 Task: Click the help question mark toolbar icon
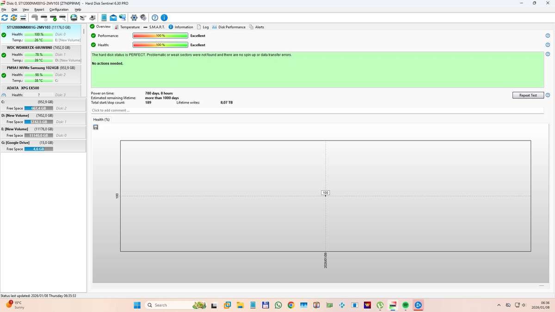[155, 18]
